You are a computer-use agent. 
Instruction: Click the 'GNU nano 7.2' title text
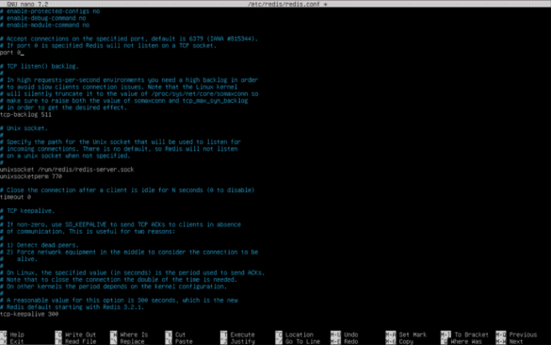pyautogui.click(x=27, y=4)
